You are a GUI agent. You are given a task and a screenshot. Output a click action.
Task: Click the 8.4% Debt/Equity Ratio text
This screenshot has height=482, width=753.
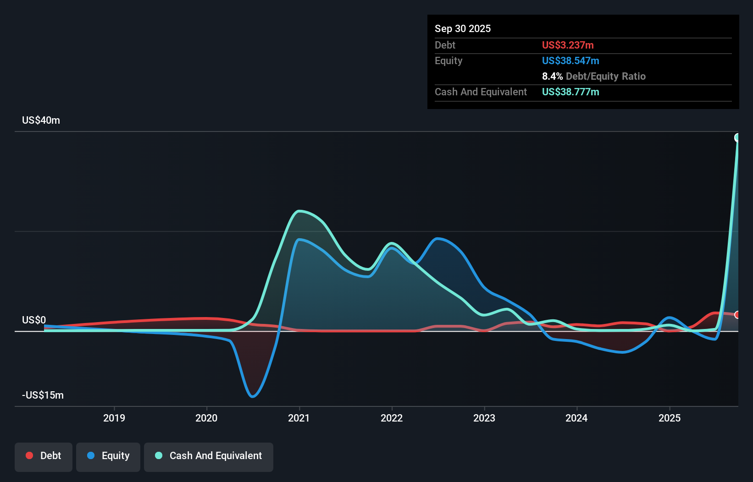pyautogui.click(x=594, y=76)
